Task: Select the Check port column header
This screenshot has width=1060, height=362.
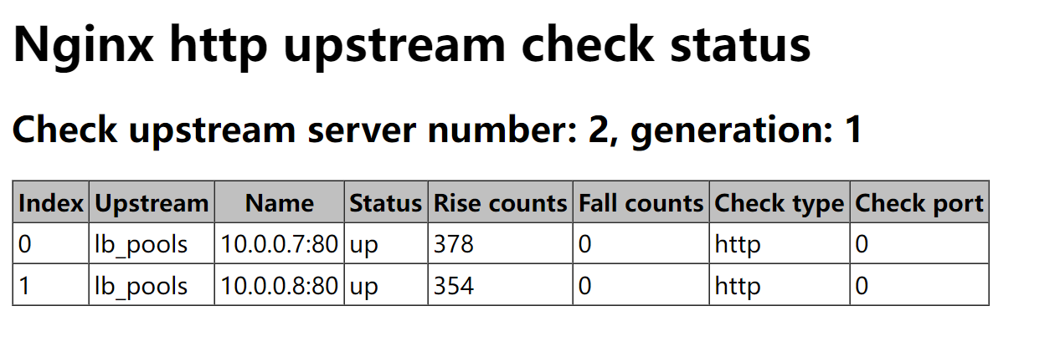Action: pyautogui.click(x=919, y=203)
